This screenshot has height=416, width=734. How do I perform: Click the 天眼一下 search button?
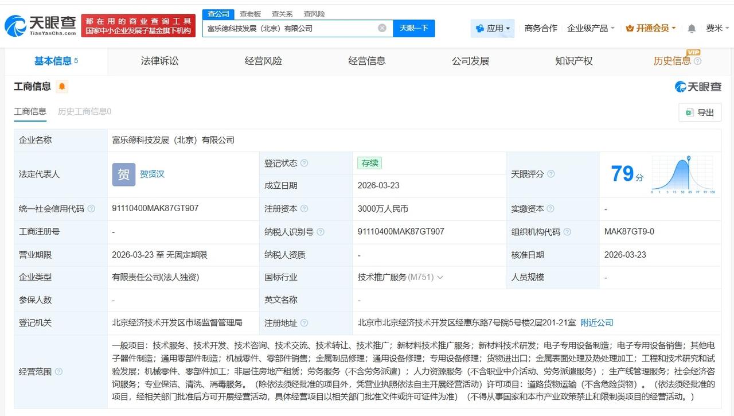tap(414, 28)
